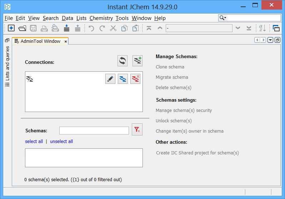Open the Tools menu
The image size is (285, 199).
click(x=122, y=18)
